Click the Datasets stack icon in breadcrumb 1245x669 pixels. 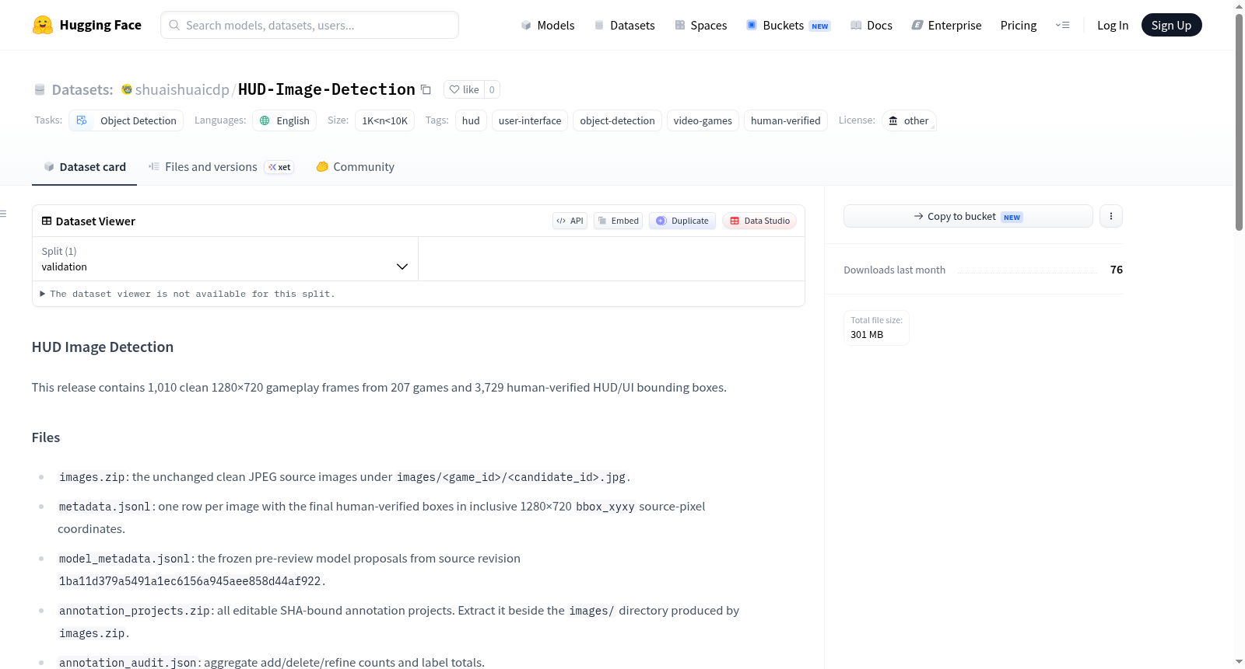coord(40,89)
